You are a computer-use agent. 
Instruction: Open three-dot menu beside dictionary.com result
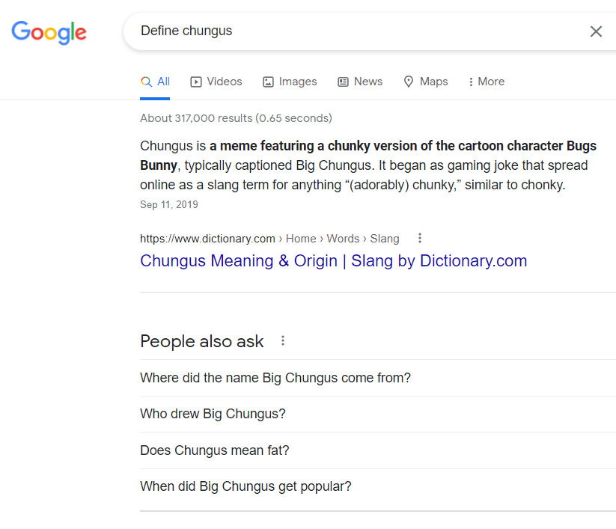420,238
